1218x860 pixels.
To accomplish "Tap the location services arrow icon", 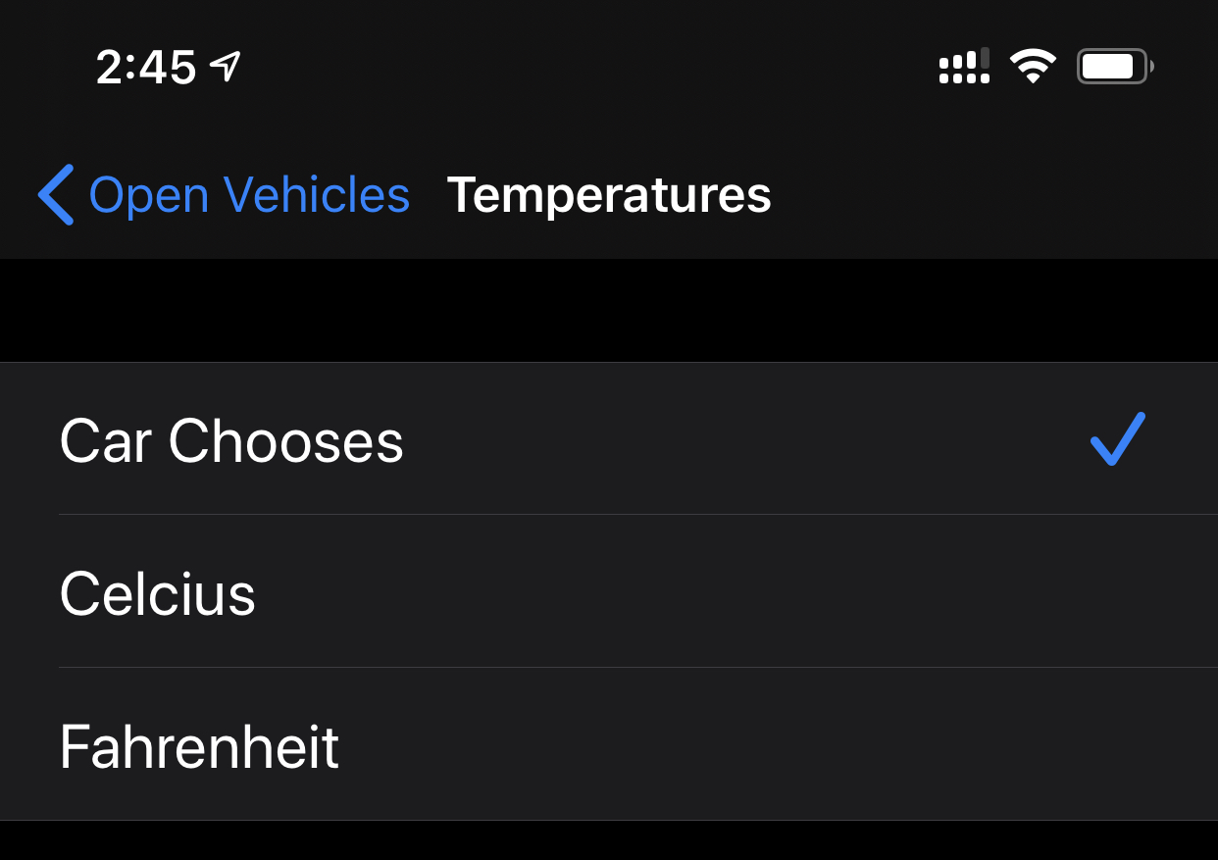I will [x=227, y=67].
